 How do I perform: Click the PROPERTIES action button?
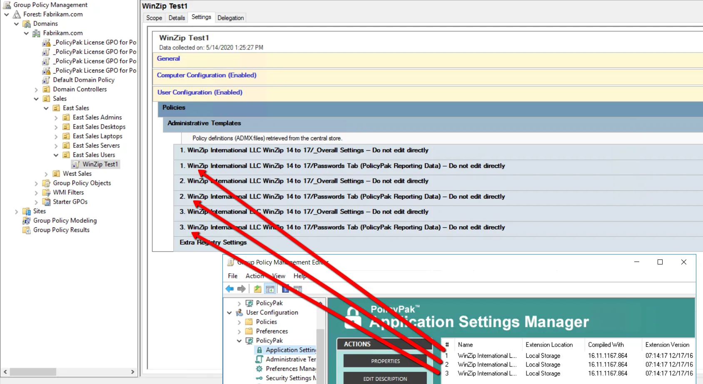coord(385,361)
